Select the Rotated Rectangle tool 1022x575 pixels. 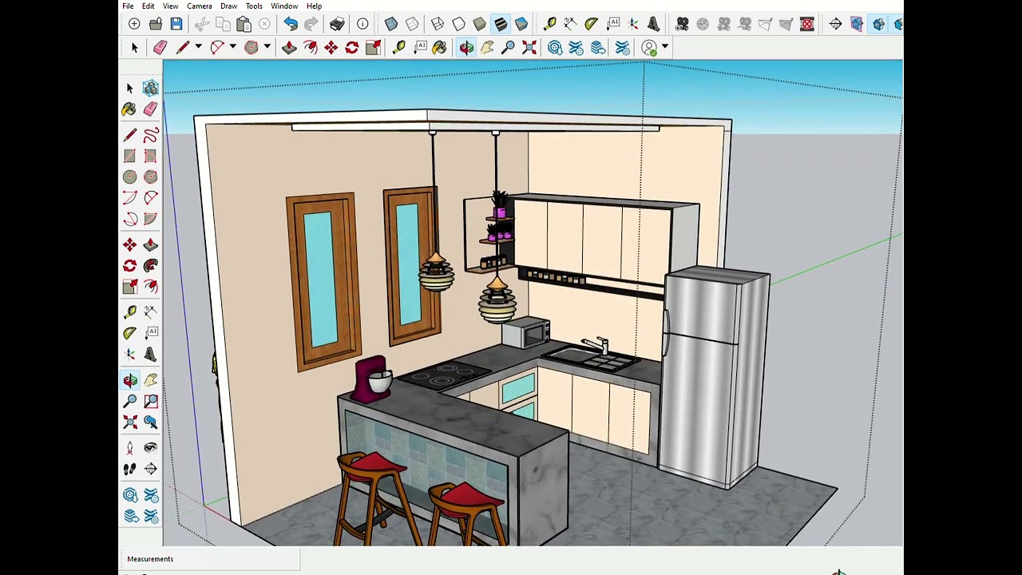coord(151,156)
